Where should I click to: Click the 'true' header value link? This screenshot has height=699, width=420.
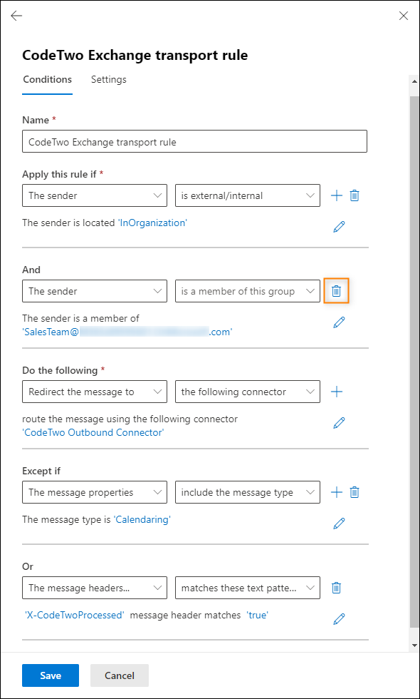(257, 615)
